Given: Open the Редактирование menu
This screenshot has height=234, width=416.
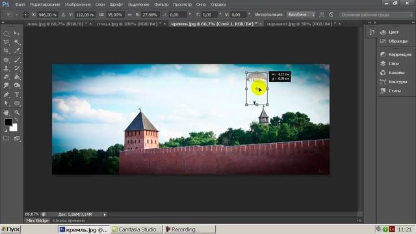Looking at the screenshot, I should click(x=45, y=5).
